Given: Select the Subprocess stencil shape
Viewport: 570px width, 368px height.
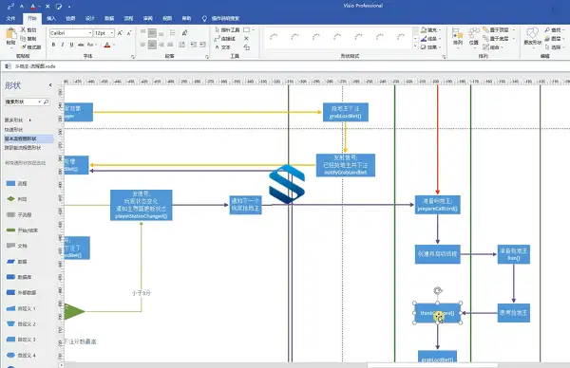Looking at the screenshot, I should [19, 215].
